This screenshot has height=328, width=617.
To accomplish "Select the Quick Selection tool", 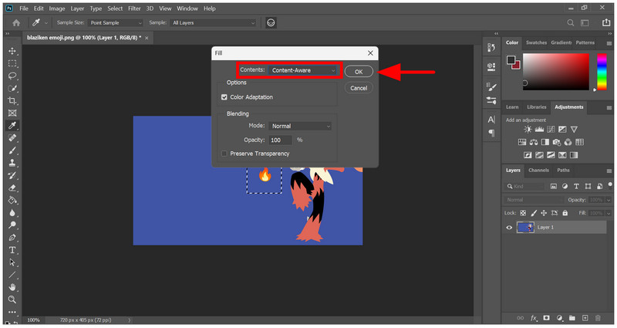I will tap(12, 88).
